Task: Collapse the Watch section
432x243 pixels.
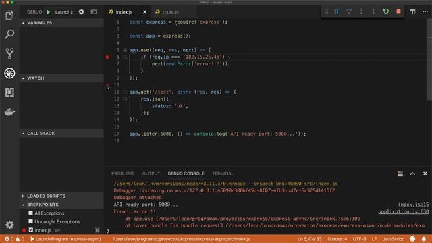Action: pyautogui.click(x=61, y=78)
